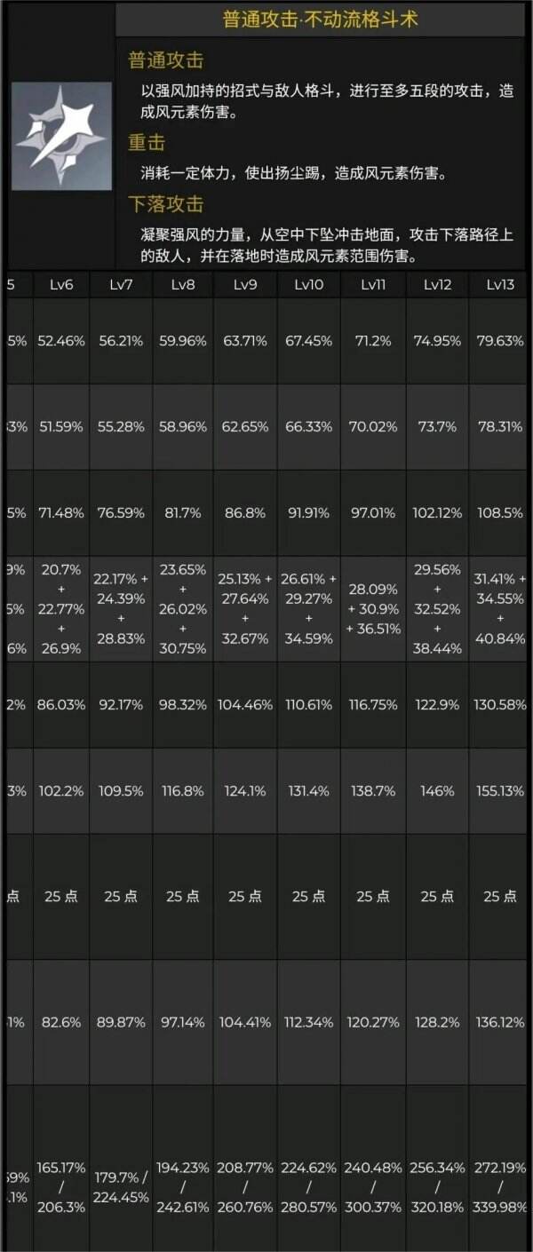Click the Lv12 column header

(437, 284)
